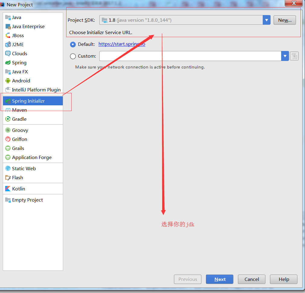The image size is (305, 293).
Task: Select Android in the project list
Action: click(33, 81)
